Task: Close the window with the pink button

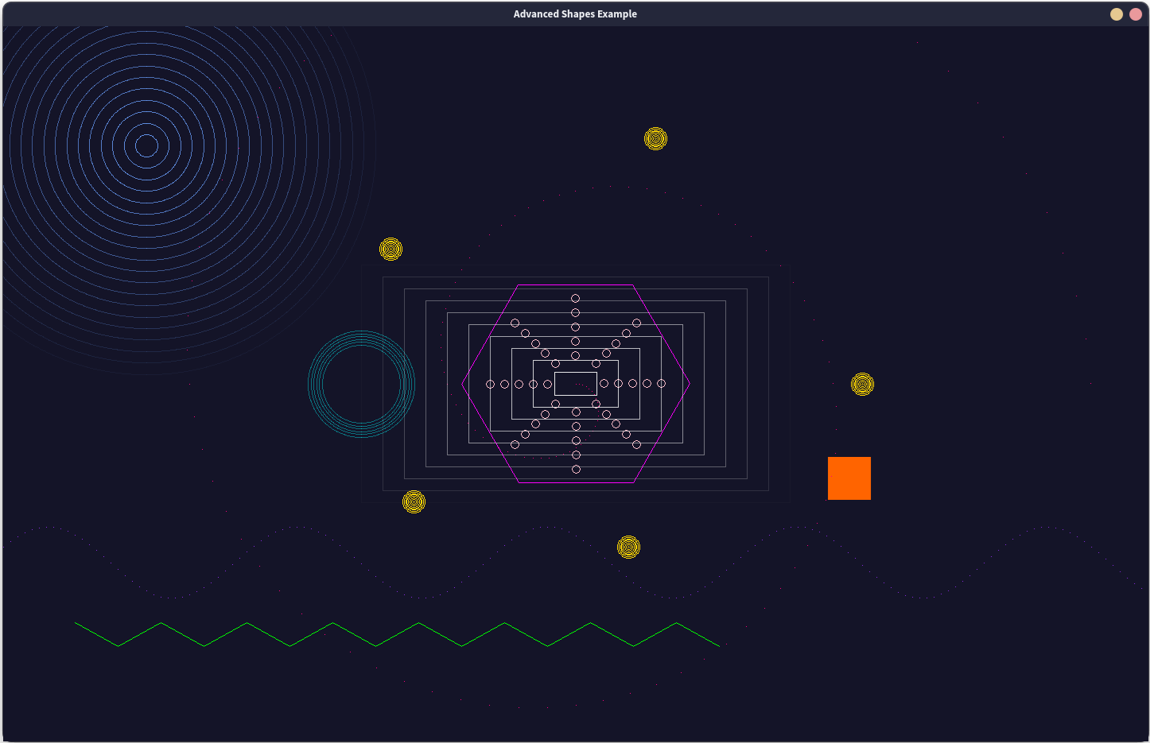Action: click(1136, 14)
